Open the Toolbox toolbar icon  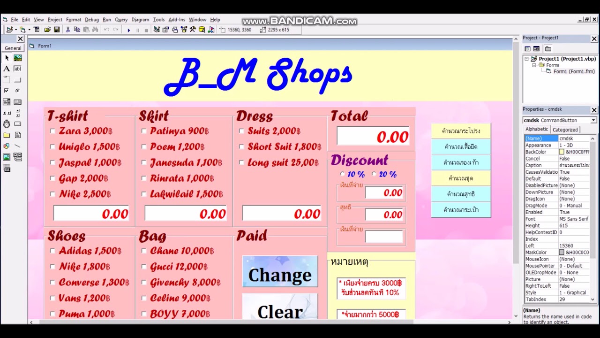193,30
